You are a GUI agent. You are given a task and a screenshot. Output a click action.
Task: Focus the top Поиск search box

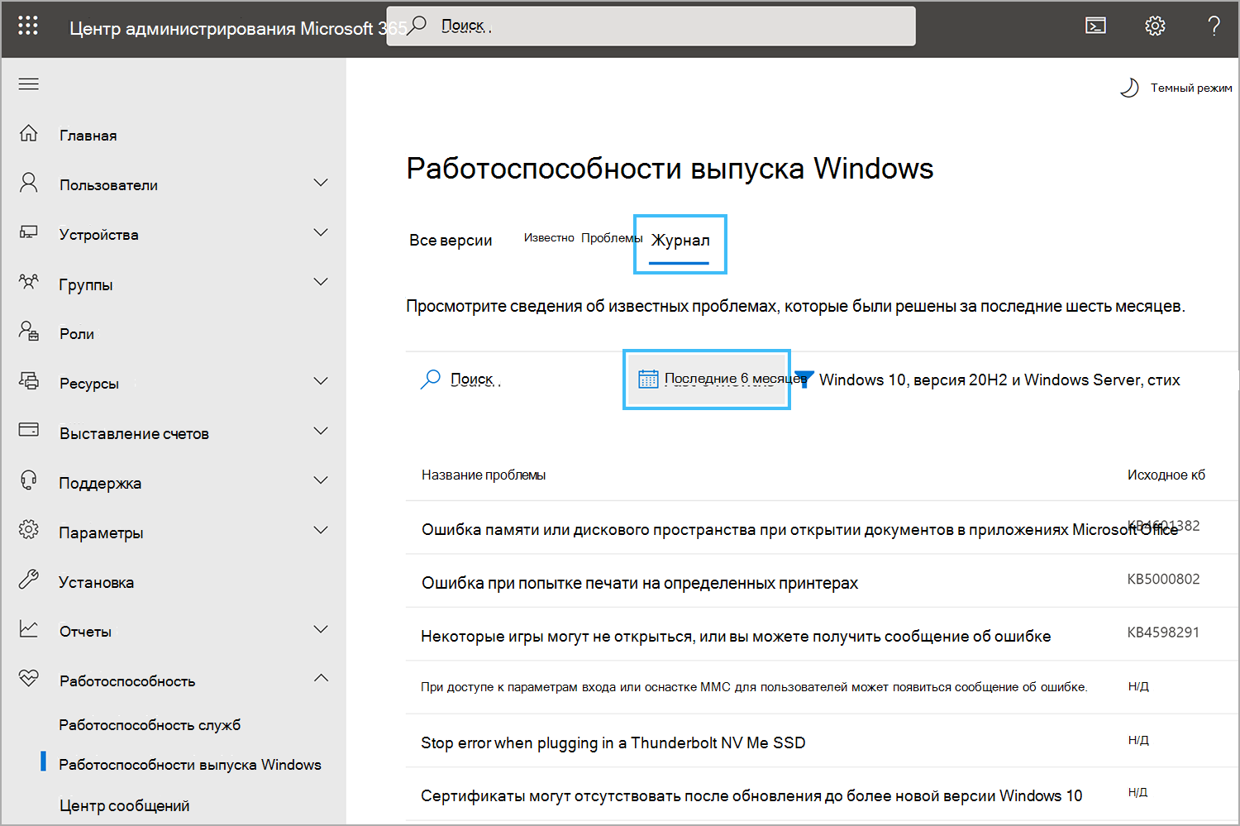[x=651, y=26]
